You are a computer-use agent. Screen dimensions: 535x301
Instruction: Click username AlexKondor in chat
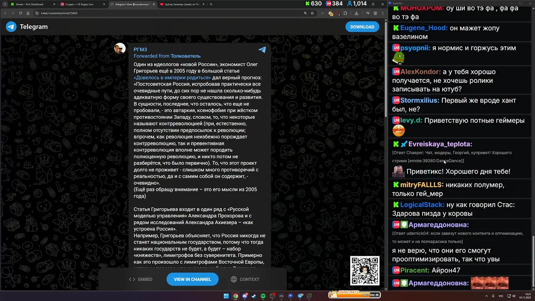point(420,71)
